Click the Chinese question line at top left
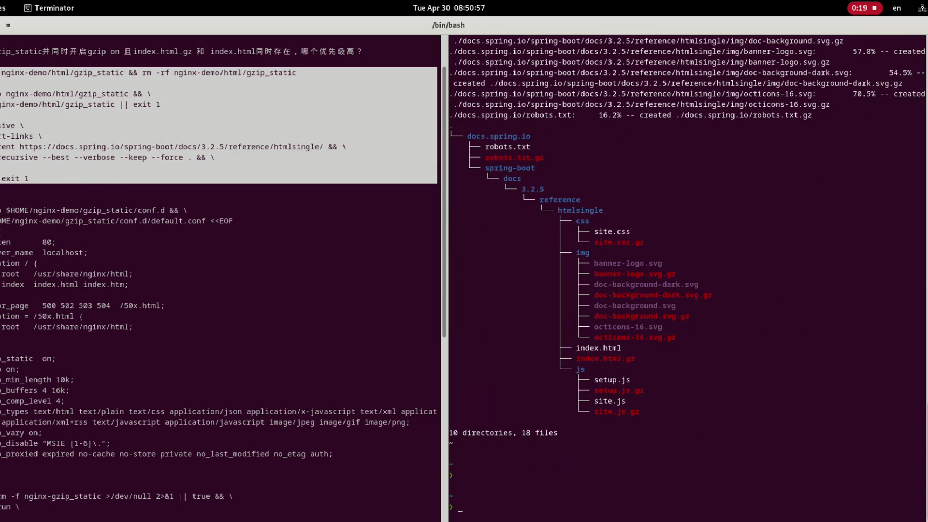Image resolution: width=928 pixels, height=522 pixels. pyautogui.click(x=181, y=51)
